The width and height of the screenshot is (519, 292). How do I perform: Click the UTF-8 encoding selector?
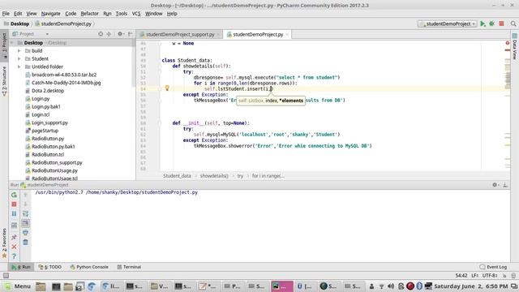pos(490,276)
